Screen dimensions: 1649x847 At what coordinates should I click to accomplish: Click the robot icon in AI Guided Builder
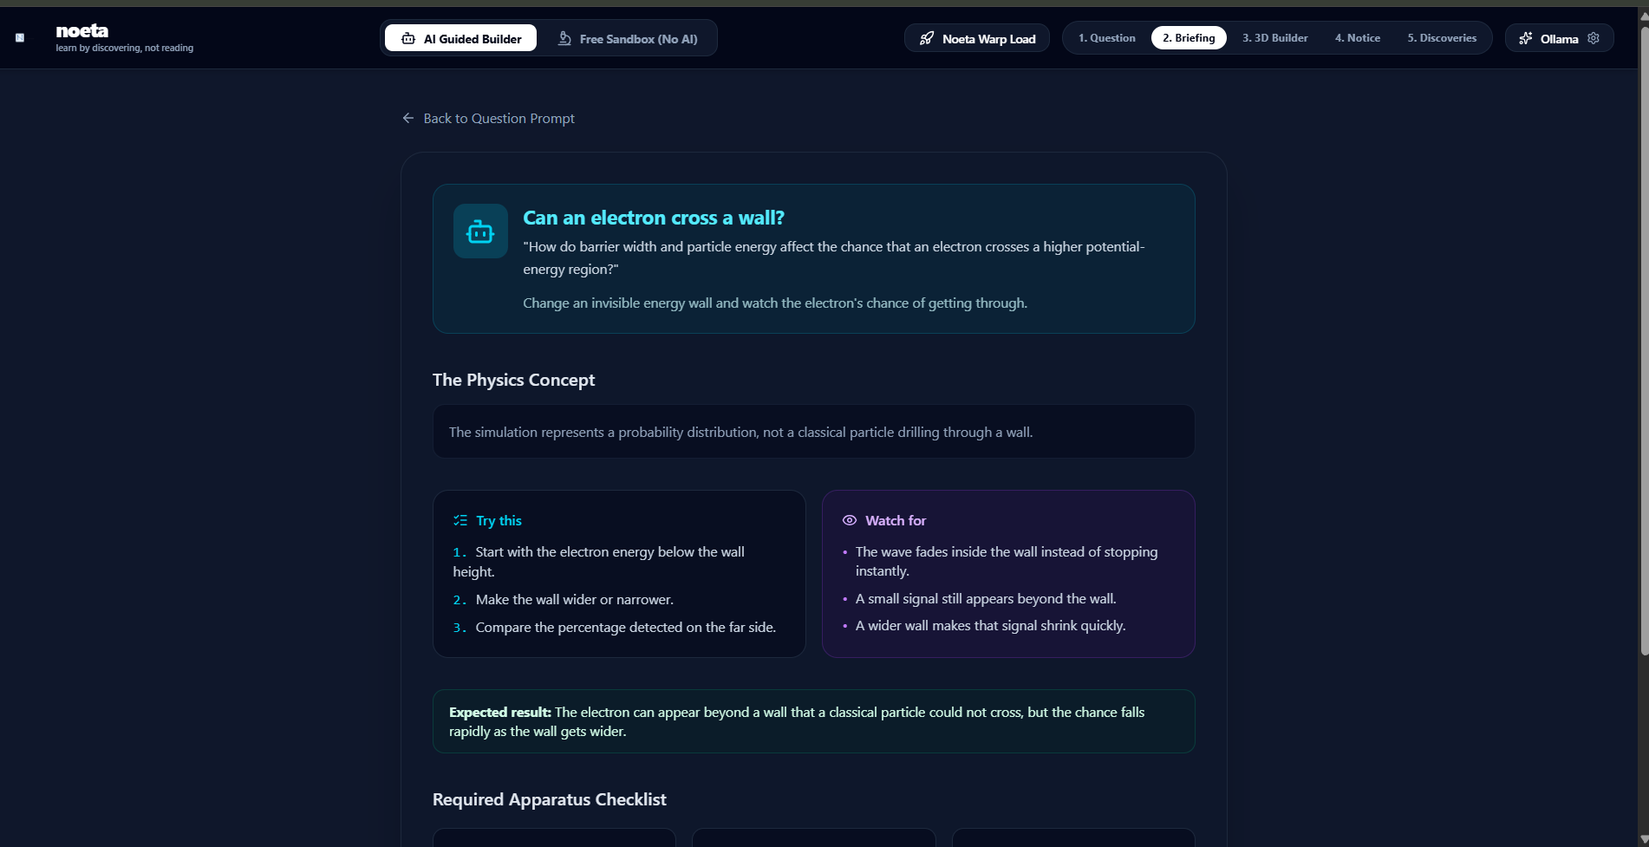coord(408,39)
